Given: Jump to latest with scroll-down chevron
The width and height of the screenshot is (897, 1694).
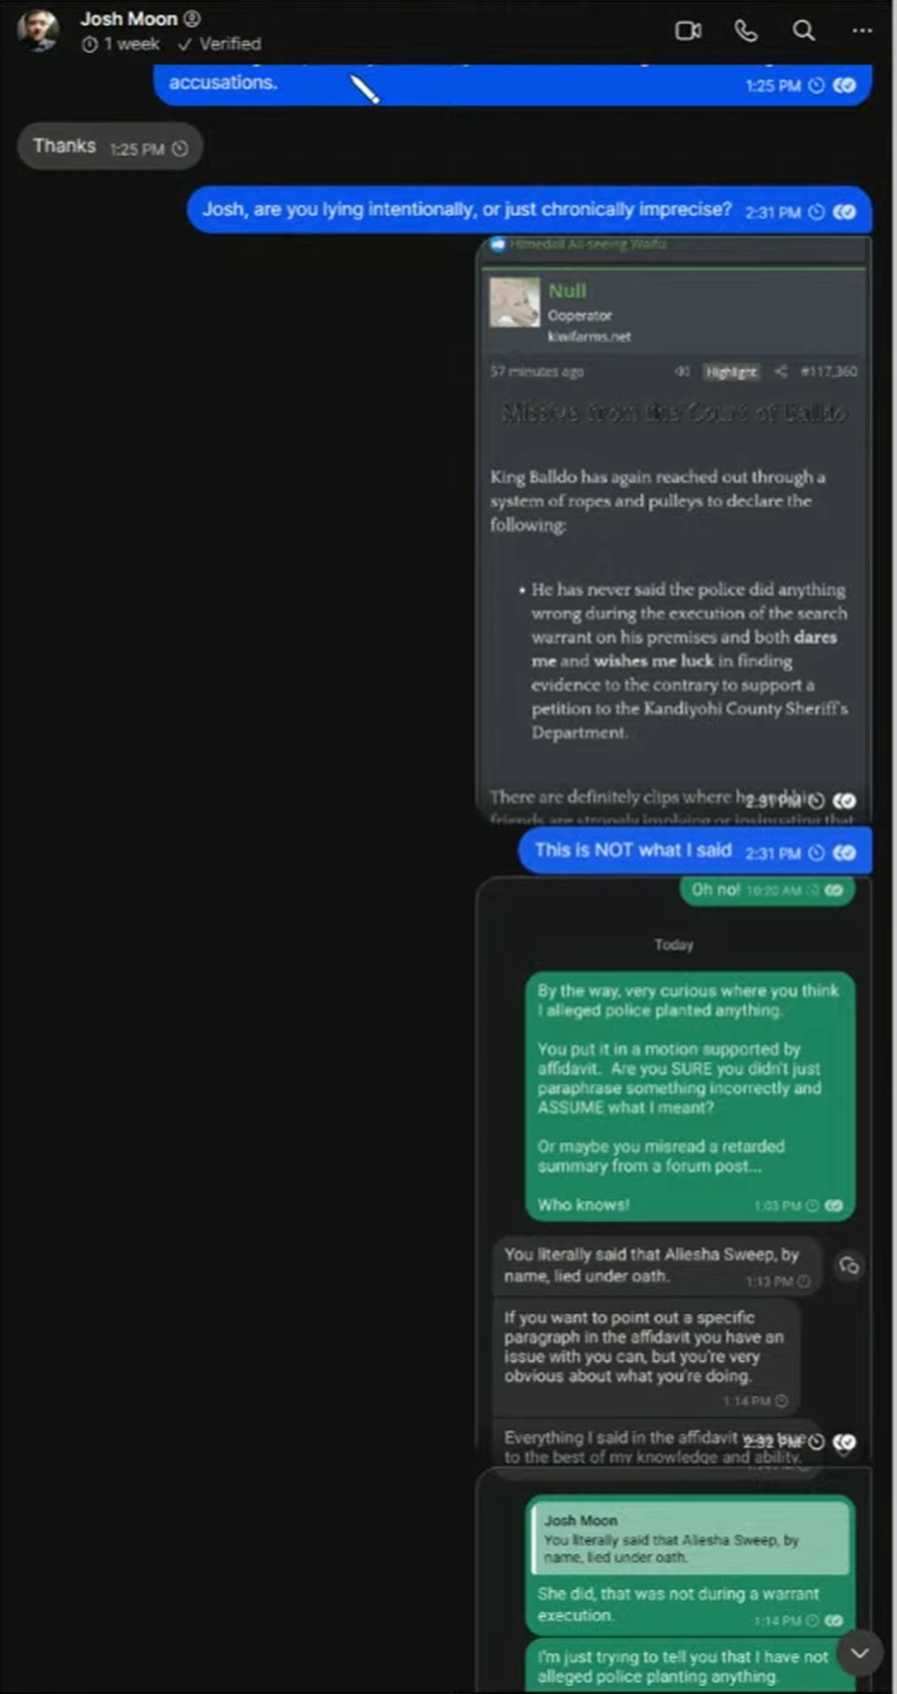Looking at the screenshot, I should pyautogui.click(x=859, y=1653).
